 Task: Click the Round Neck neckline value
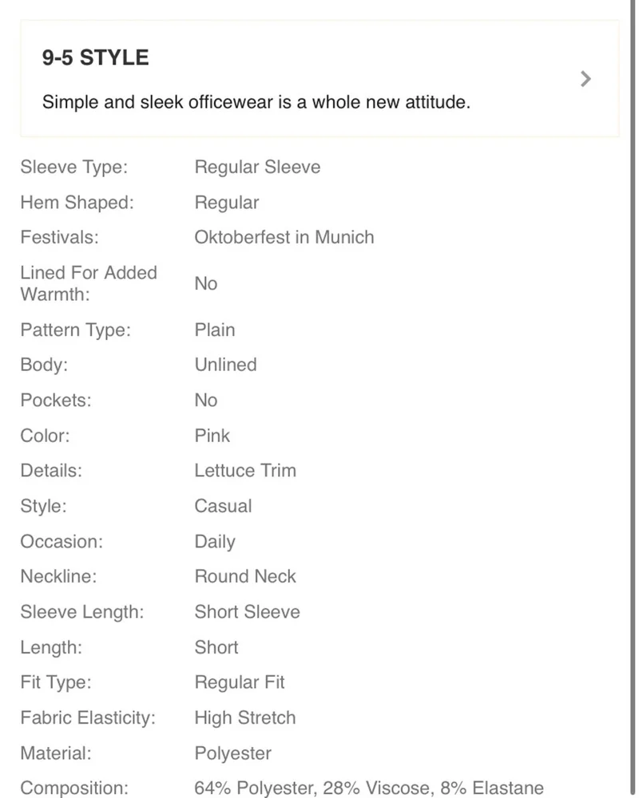coord(245,576)
